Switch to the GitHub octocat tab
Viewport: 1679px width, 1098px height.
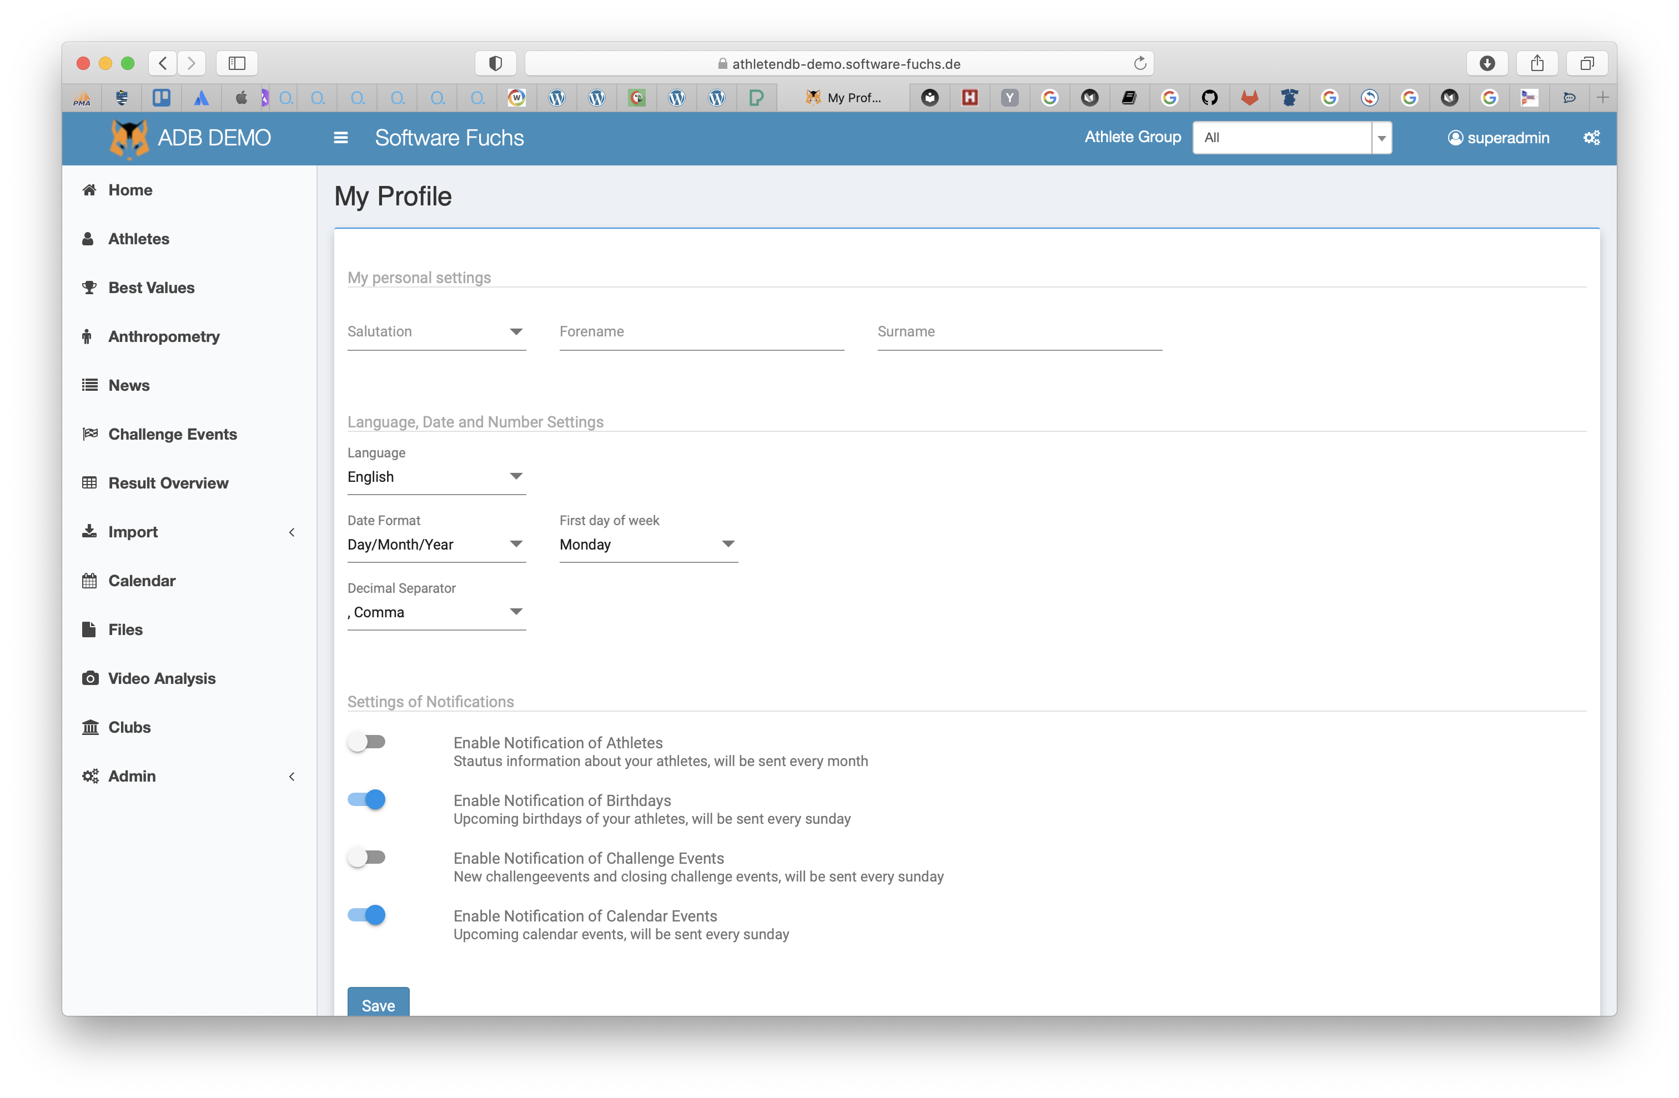[x=1209, y=98]
